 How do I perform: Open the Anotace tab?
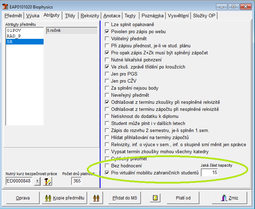112,16
